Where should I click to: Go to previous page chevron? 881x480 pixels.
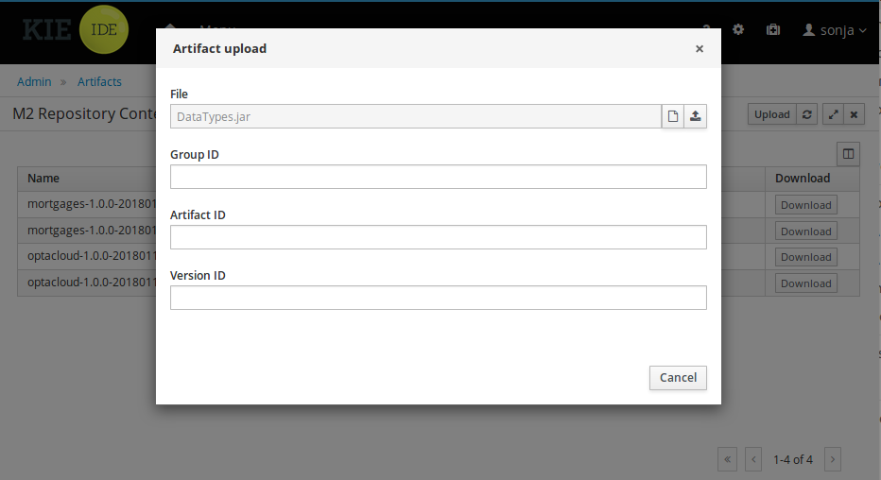tap(753, 459)
